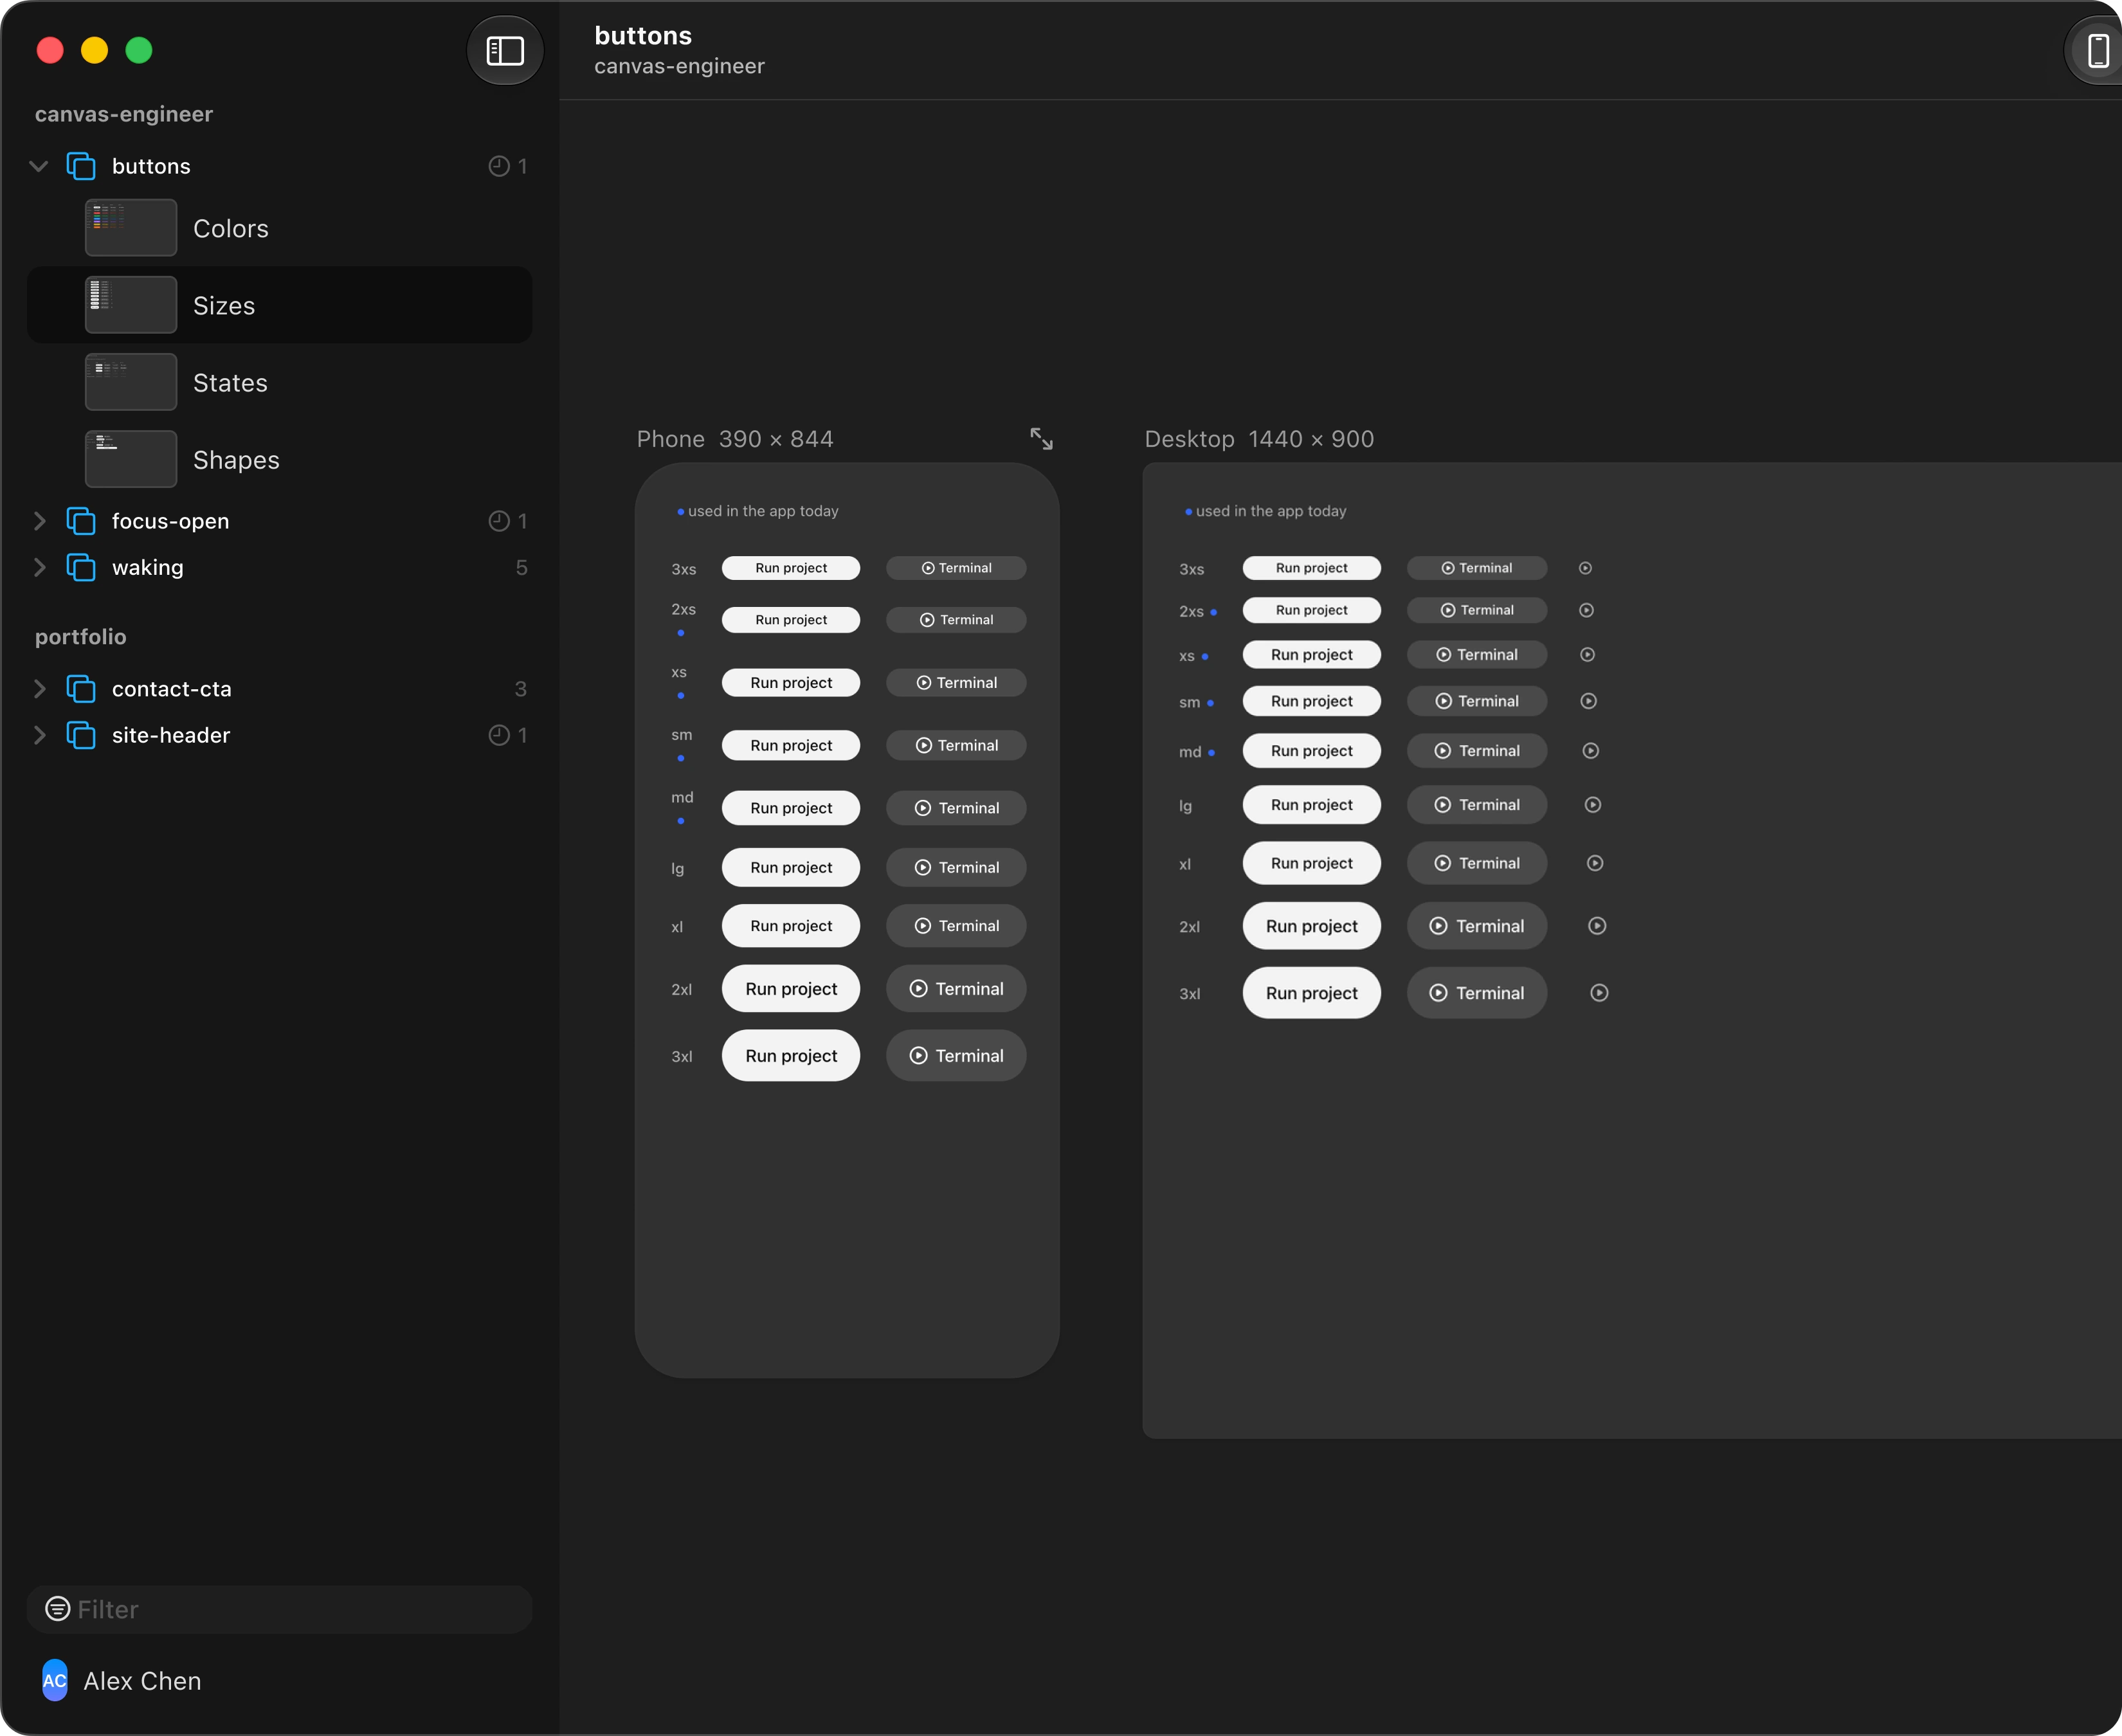The image size is (2122, 1736).
Task: Click the macOS green fullscreen window button
Action: coord(139,50)
